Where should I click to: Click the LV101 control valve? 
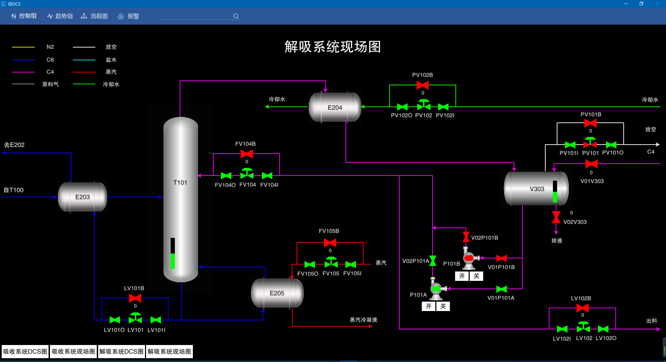[135, 318]
